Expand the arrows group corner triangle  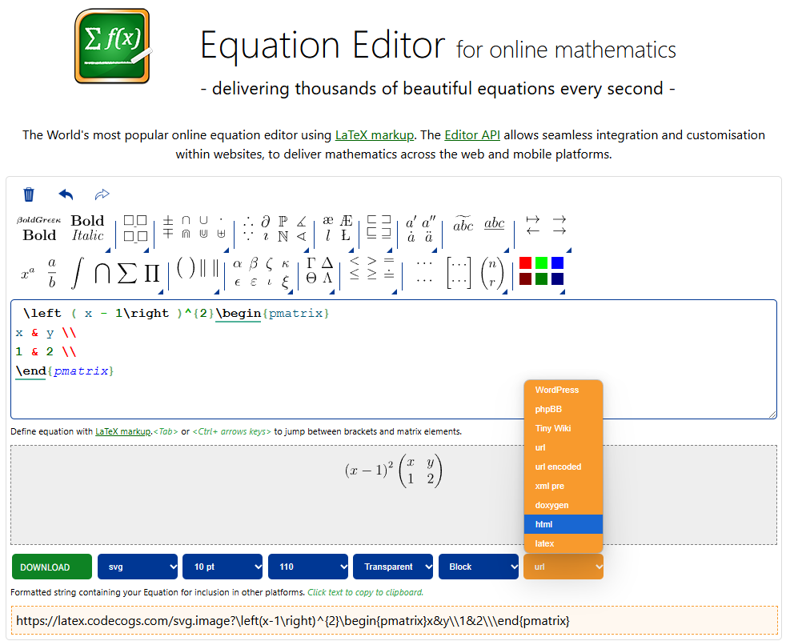pyautogui.click(x=568, y=250)
